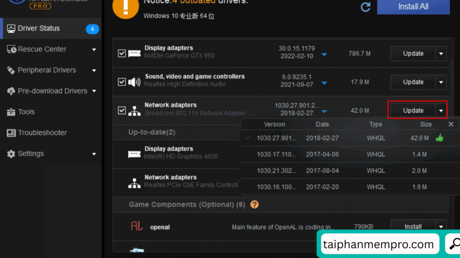Click the NVIDIA display adapter device icon
This screenshot has height=258, width=460.
134,53
